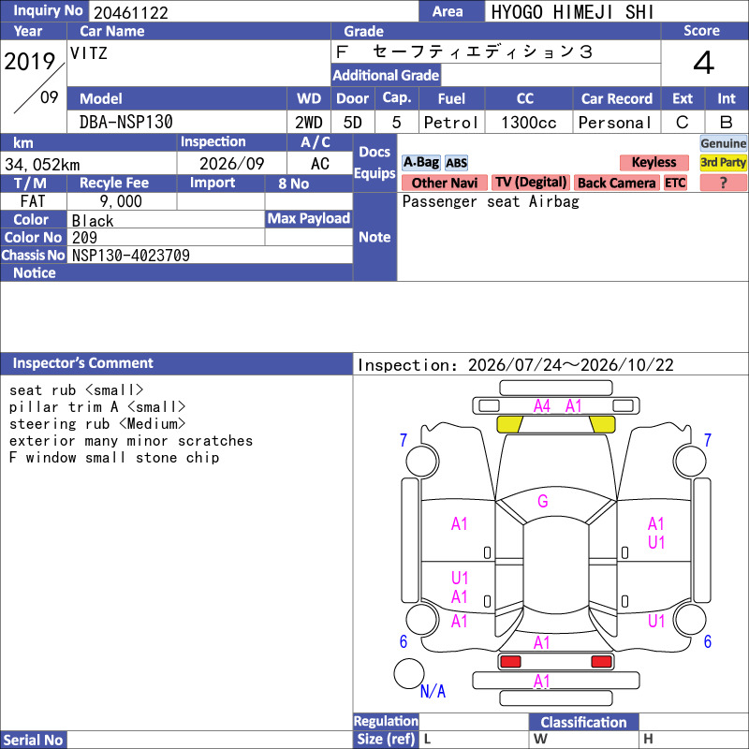Select chassis number NSP130-4023709
Screen dimensions: 749x749
[x=131, y=255]
